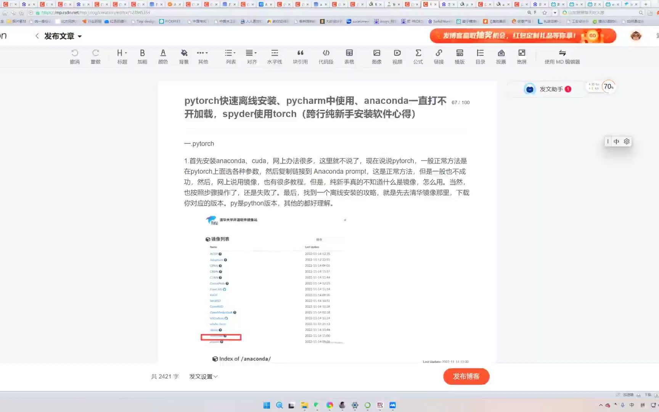The width and height of the screenshot is (659, 412).
Task: Open the Settings gear app on the taskbar
Action: point(355,405)
